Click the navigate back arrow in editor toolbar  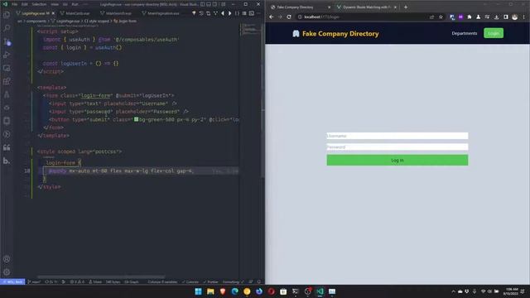[x=223, y=13]
